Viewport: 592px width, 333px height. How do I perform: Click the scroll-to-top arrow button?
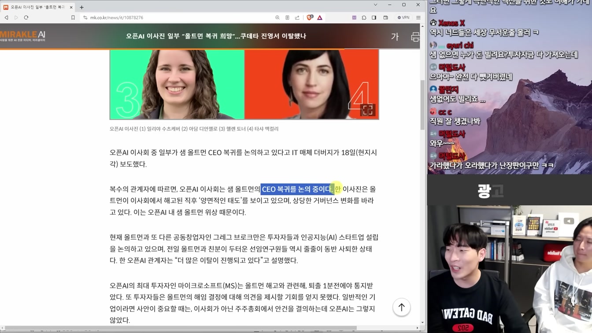pos(401,307)
